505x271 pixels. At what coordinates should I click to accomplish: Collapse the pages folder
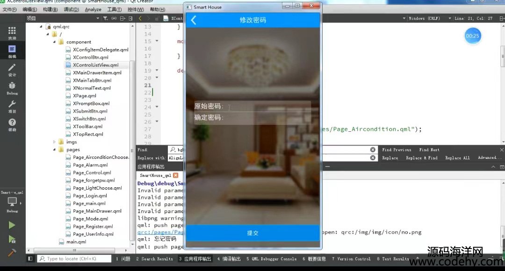pos(54,150)
